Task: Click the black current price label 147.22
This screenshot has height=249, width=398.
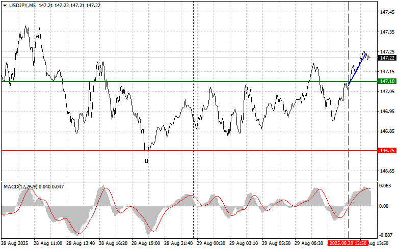Action: [387, 58]
